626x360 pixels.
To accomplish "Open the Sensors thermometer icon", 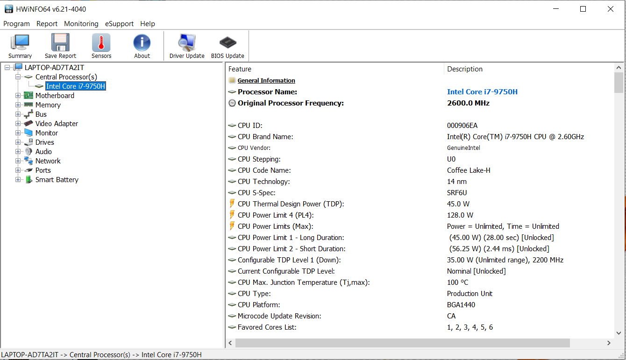I will (101, 43).
